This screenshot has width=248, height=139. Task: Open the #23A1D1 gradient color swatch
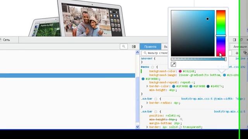pos(224,75)
